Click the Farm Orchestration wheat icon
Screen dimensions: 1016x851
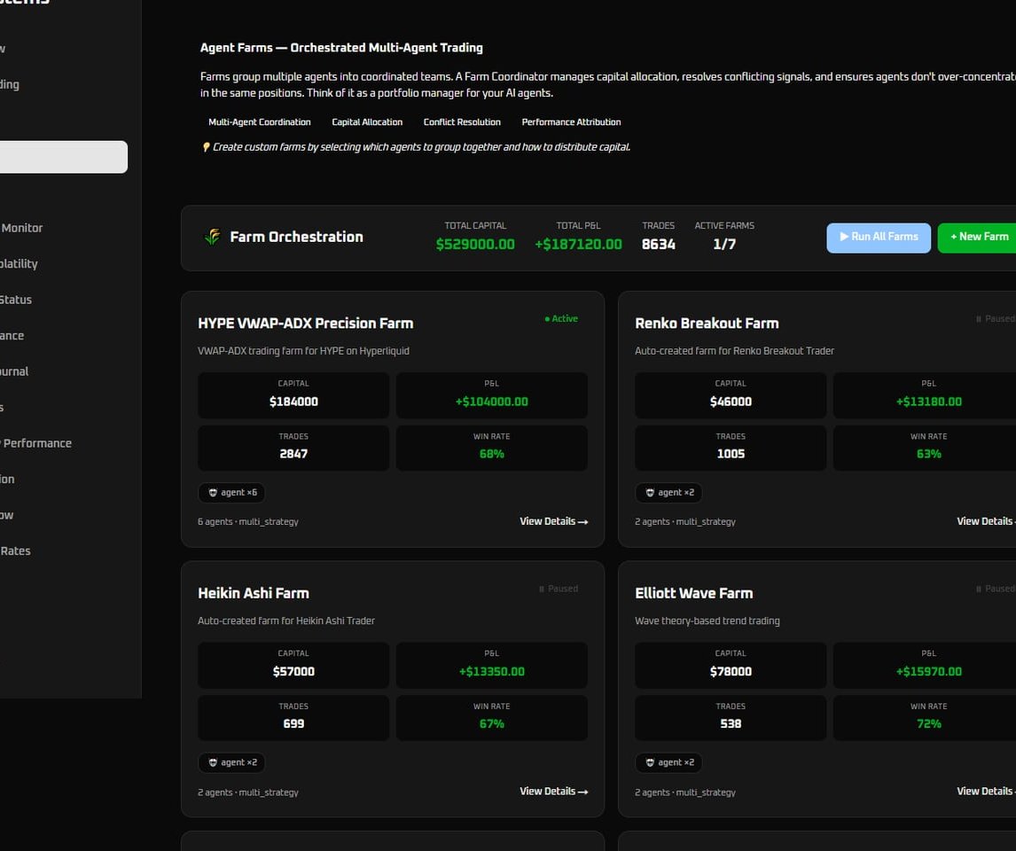pos(212,237)
